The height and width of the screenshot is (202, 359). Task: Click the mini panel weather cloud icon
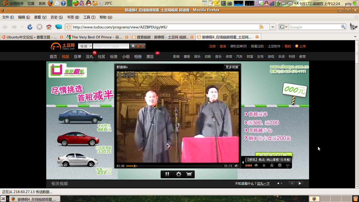(x=256, y=165)
